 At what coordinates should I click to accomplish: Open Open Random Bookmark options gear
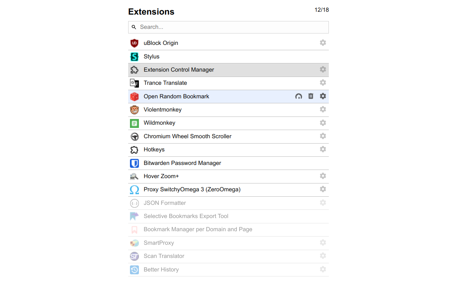click(323, 96)
